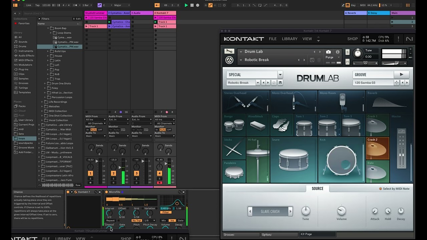Toggle Microfillz device on/off activator
Screen dimensions: 427x240
pyautogui.click(x=106, y=192)
